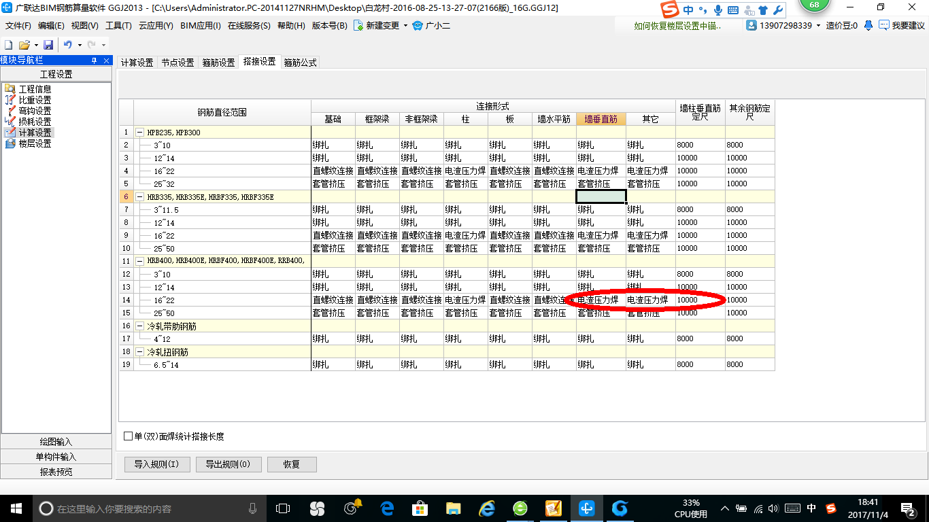Collapse 冷轧带肋钢筋 group row
This screenshot has height=522, width=929.
coord(140,326)
